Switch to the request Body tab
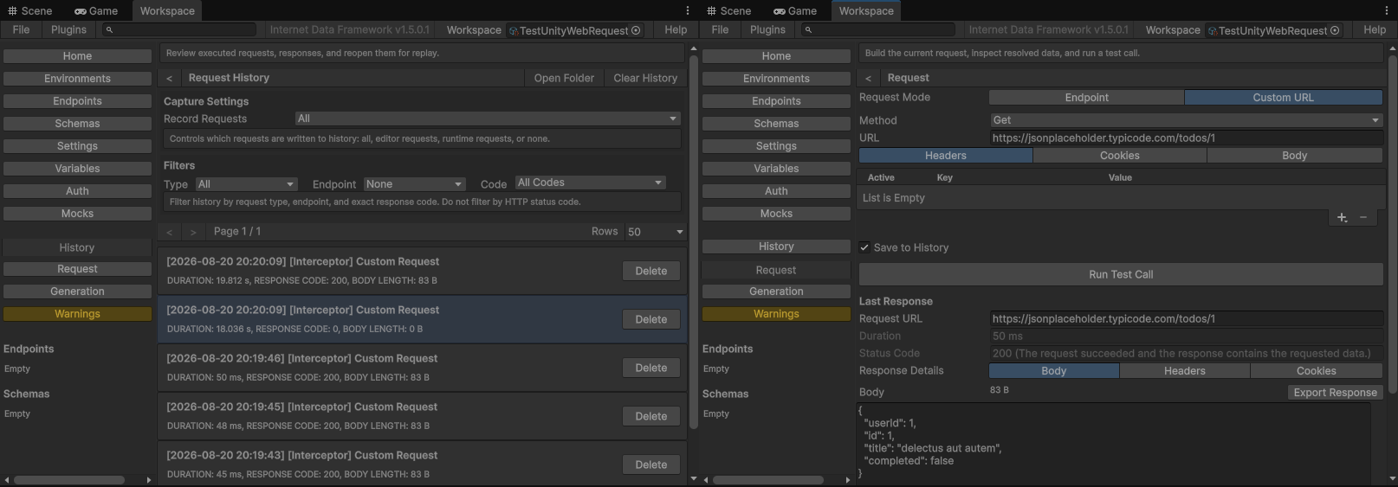Image resolution: width=1398 pixels, height=487 pixels. pos(1294,156)
